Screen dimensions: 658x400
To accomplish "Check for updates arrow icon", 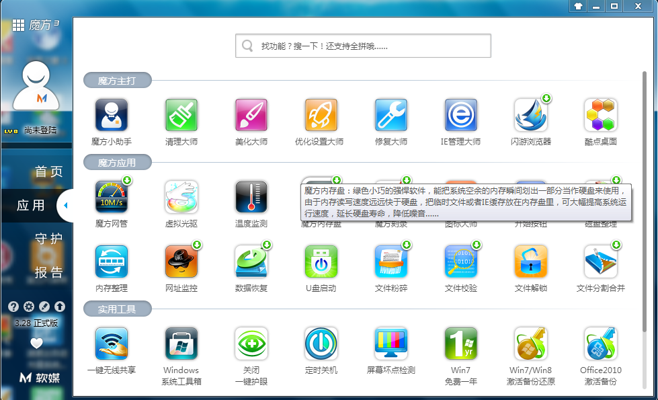I will pyautogui.click(x=60, y=307).
